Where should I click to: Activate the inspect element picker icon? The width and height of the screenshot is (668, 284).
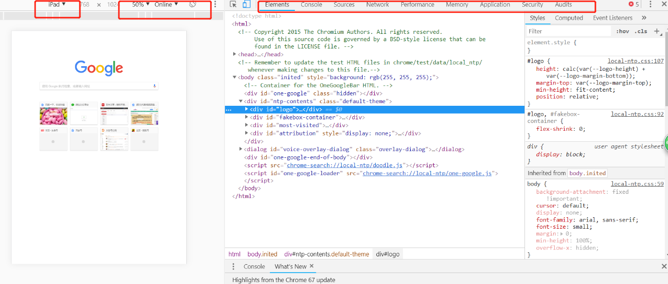tap(233, 4)
